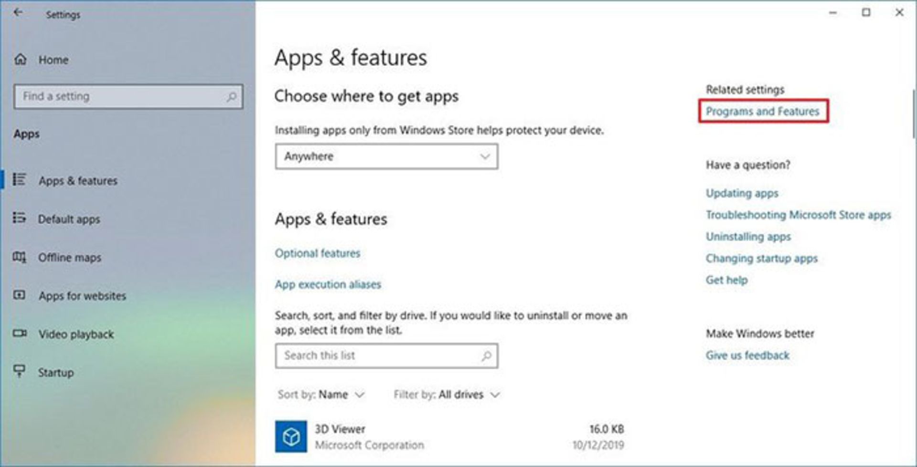
Task: Click the 10/12/2019 install date
Action: (x=598, y=445)
